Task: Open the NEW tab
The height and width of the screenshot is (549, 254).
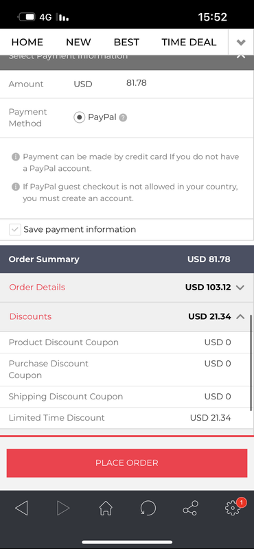Action: pos(78,43)
